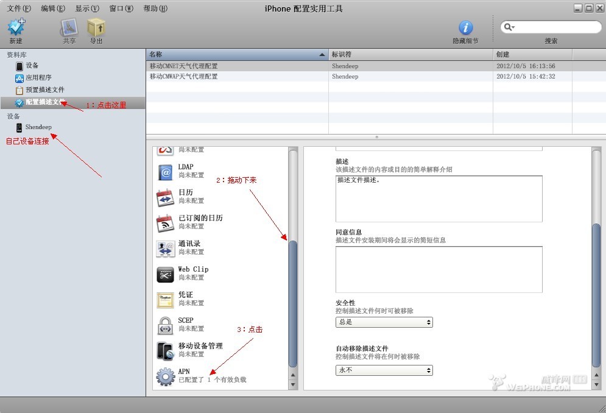
Task: Click the payload list scroll-down arrow
Action: (x=293, y=384)
